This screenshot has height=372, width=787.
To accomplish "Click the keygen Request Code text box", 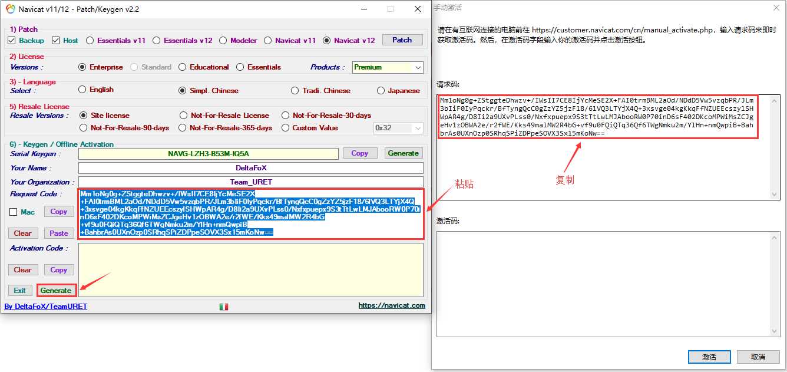I will coord(251,213).
